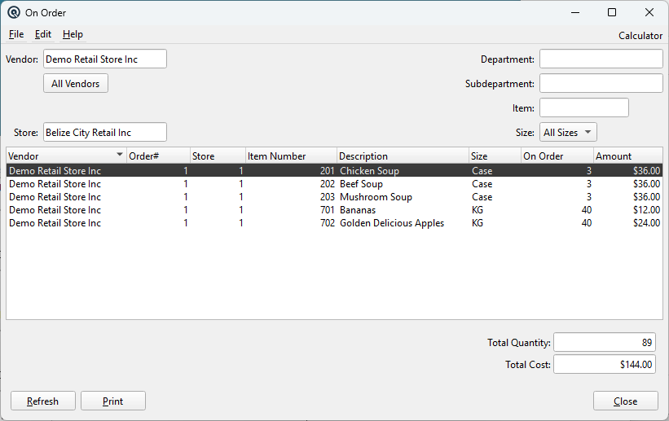Select the Bananas row

point(334,210)
